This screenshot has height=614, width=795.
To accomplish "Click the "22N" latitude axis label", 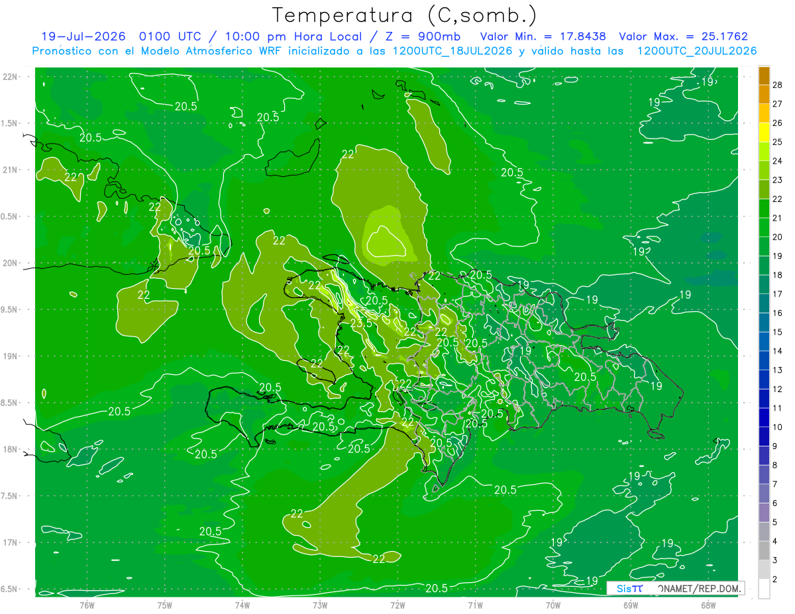I will click(x=10, y=77).
